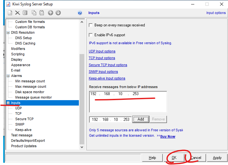Collapse the DNS Resolution tree node
The image size is (228, 165).
8,32
